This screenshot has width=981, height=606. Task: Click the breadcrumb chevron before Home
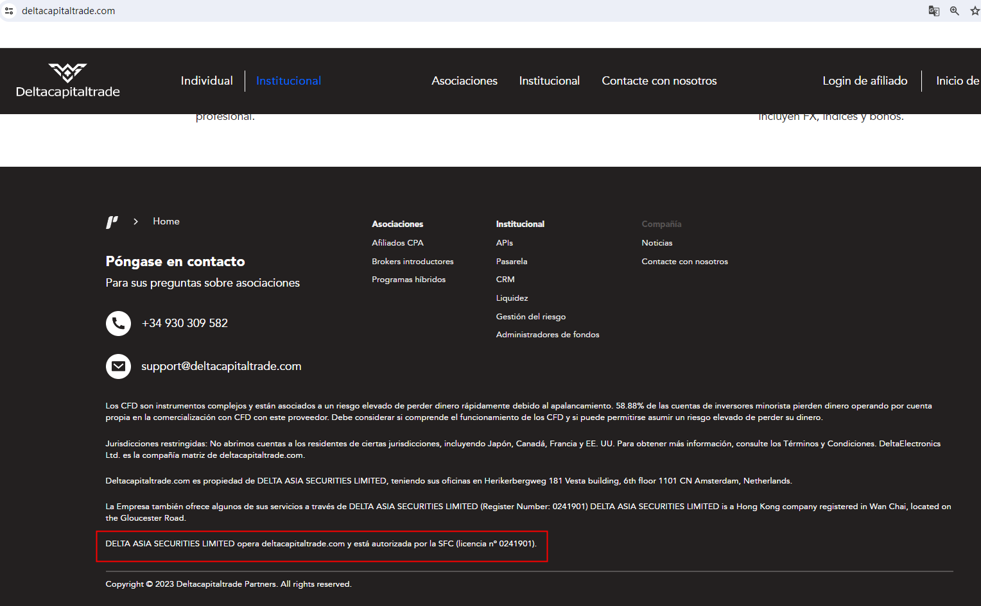pyautogui.click(x=135, y=221)
